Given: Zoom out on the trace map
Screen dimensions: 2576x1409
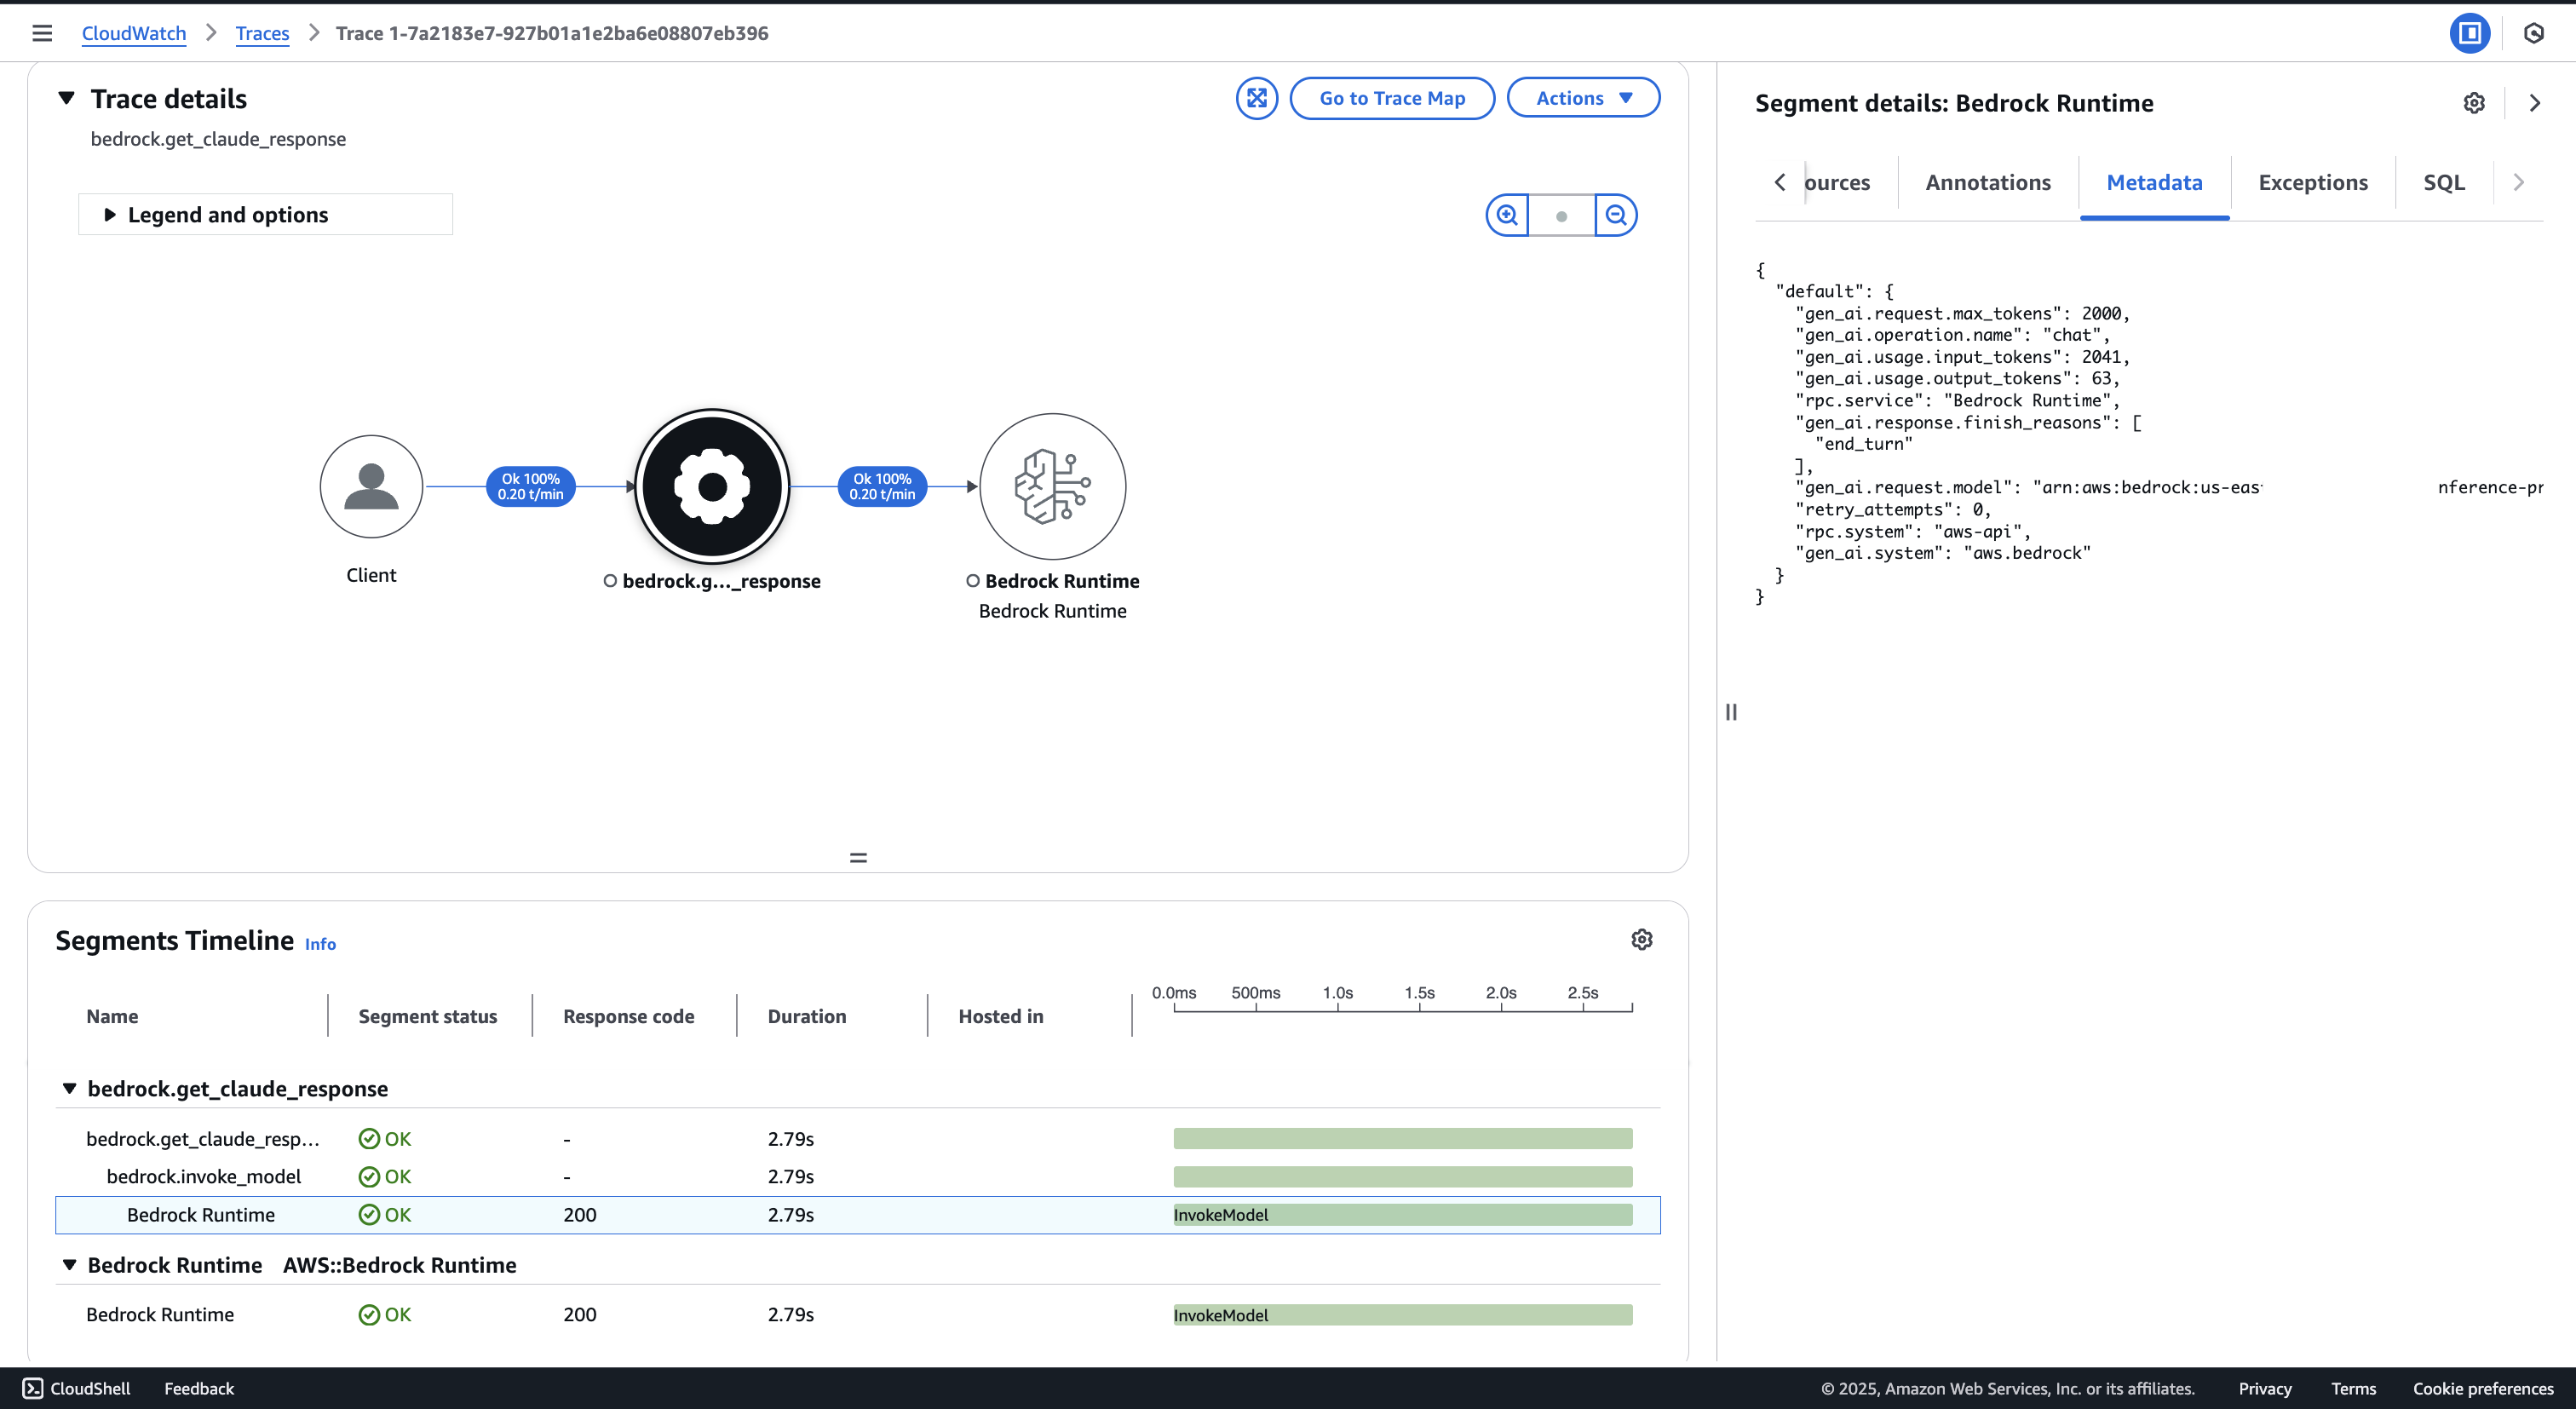Looking at the screenshot, I should [x=1616, y=215].
